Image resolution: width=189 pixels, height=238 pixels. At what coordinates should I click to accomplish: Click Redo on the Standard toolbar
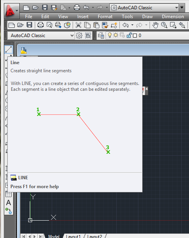pyautogui.click(x=139, y=25)
